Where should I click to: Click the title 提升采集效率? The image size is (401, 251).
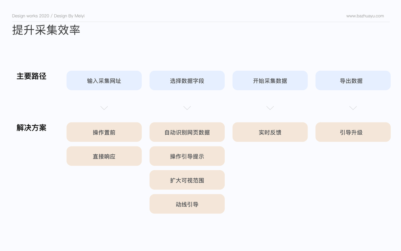pos(46,30)
